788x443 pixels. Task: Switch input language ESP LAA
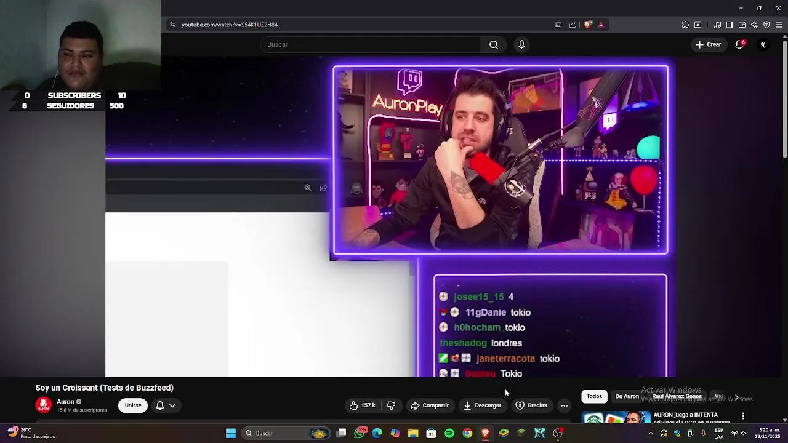pos(719,433)
